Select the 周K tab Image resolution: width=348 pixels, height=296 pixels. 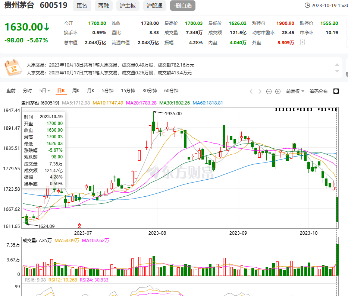[76, 91]
